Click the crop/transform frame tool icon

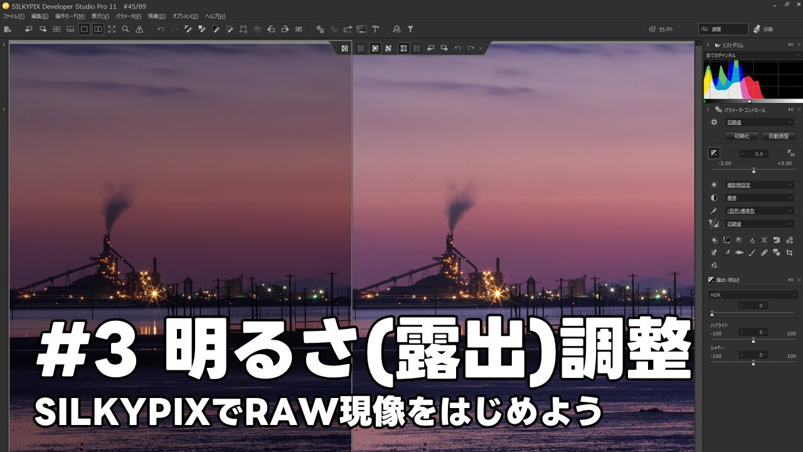pos(243,29)
